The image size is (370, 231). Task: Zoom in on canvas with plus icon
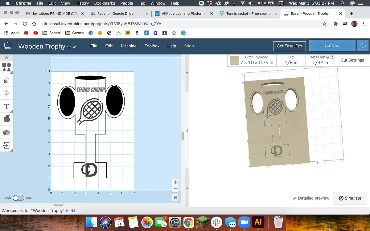(175, 182)
